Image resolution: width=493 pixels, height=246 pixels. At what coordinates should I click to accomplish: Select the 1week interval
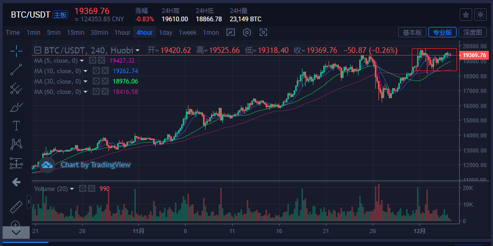point(188,33)
